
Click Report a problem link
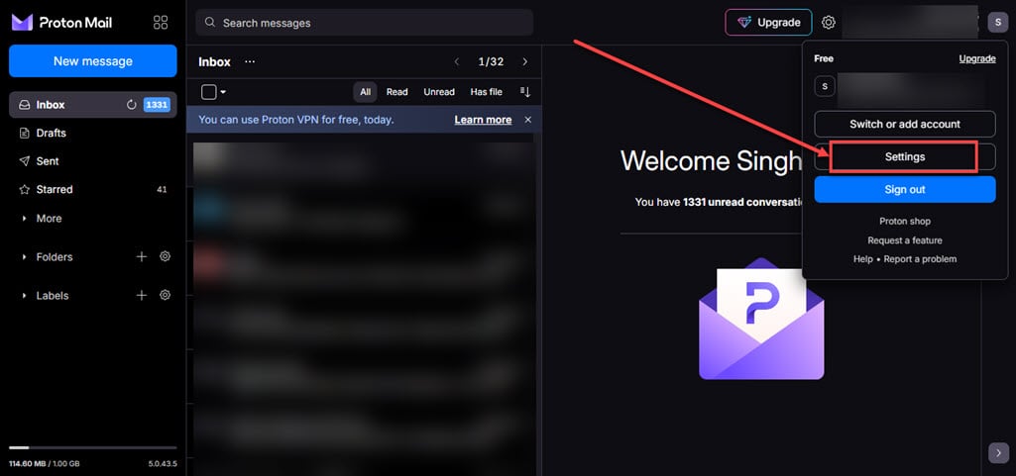(920, 259)
